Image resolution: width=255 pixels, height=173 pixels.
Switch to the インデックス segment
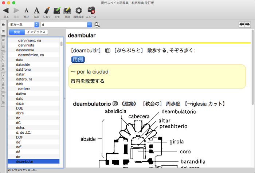(x=36, y=32)
